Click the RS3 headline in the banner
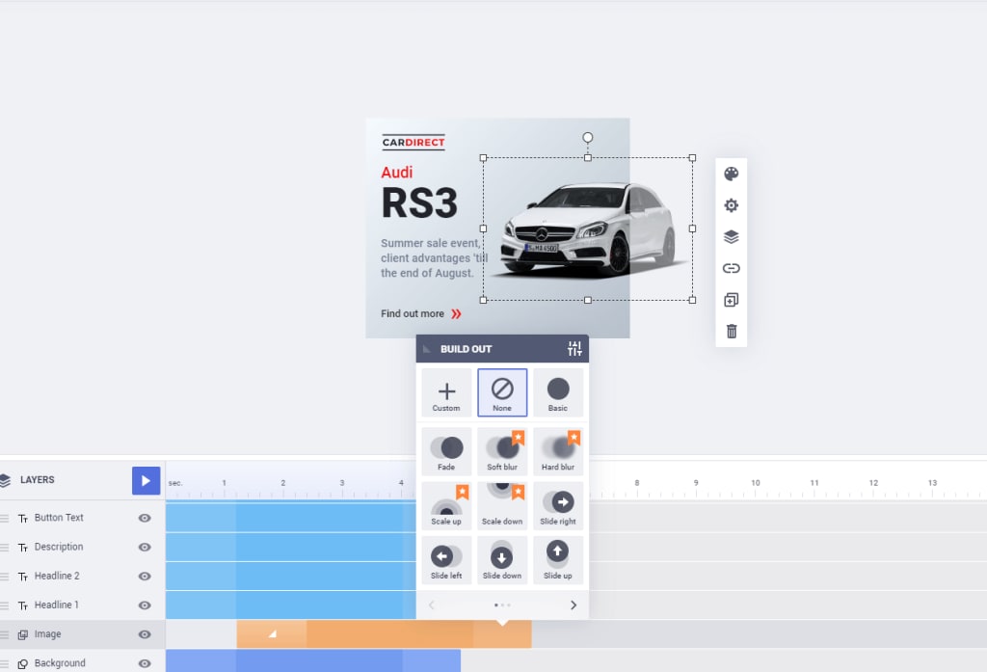 point(419,203)
